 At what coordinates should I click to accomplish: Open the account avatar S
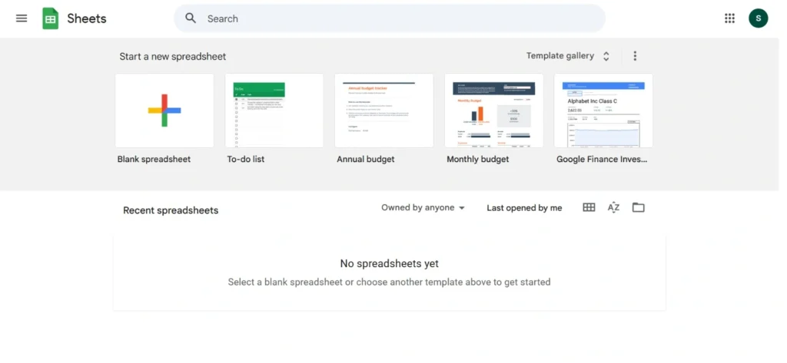(x=759, y=18)
